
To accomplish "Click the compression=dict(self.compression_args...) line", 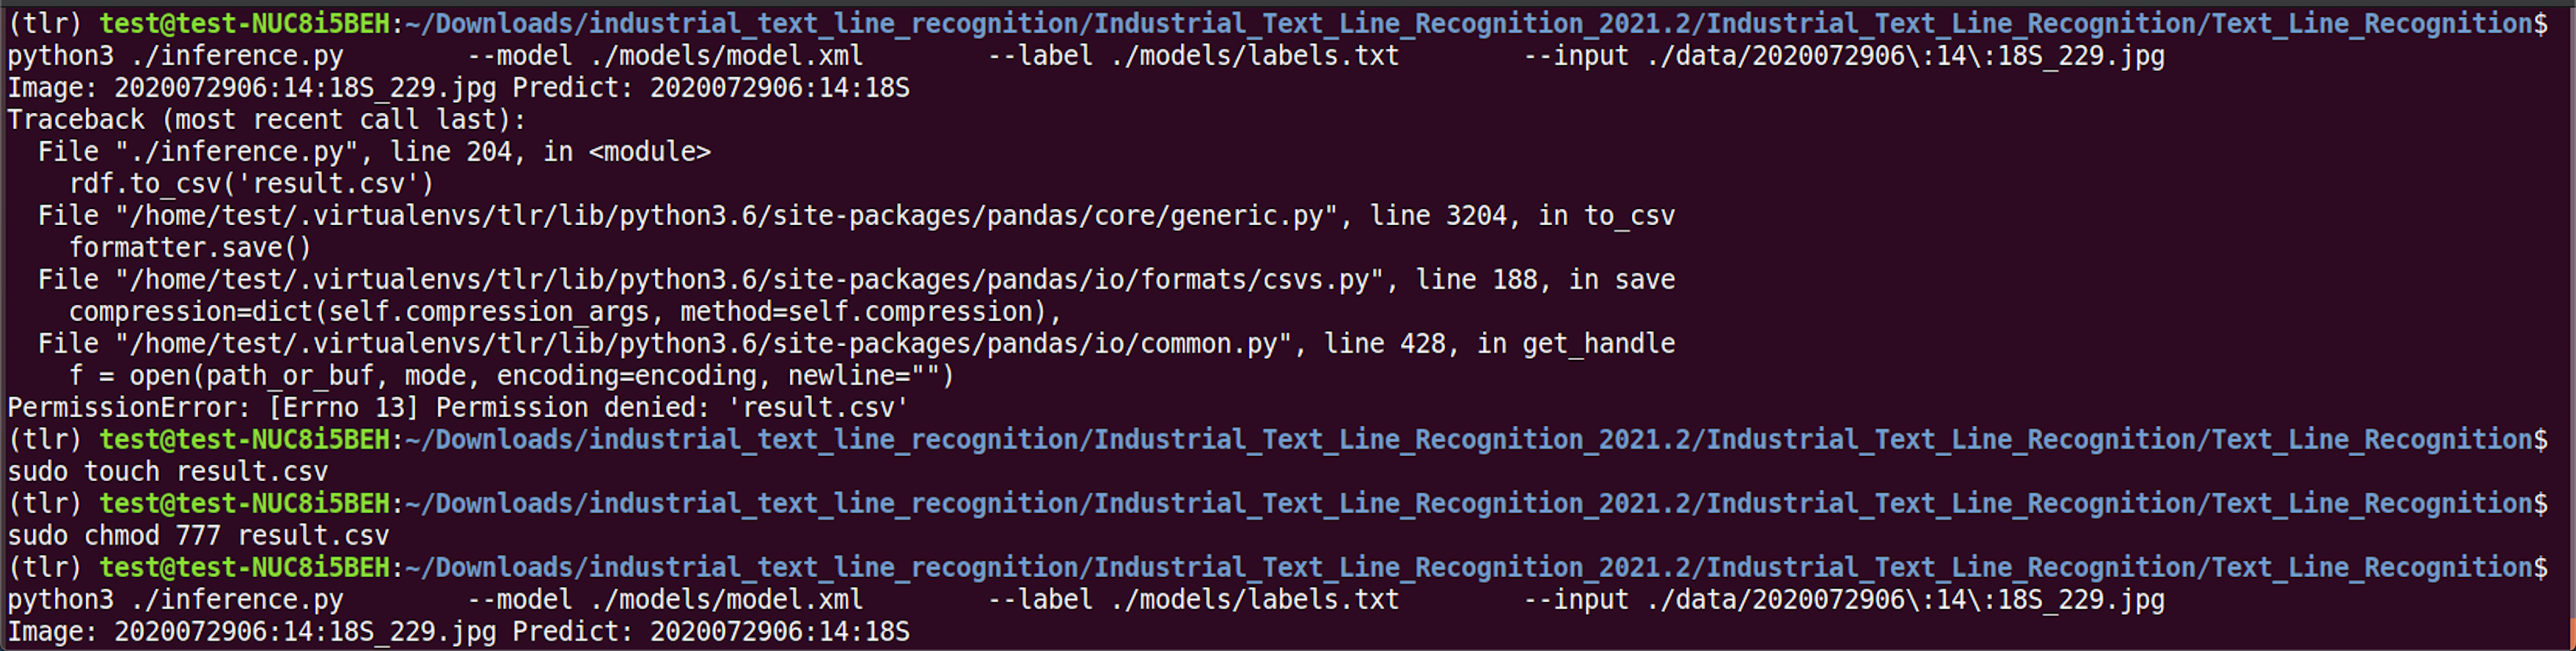I will (x=565, y=312).
